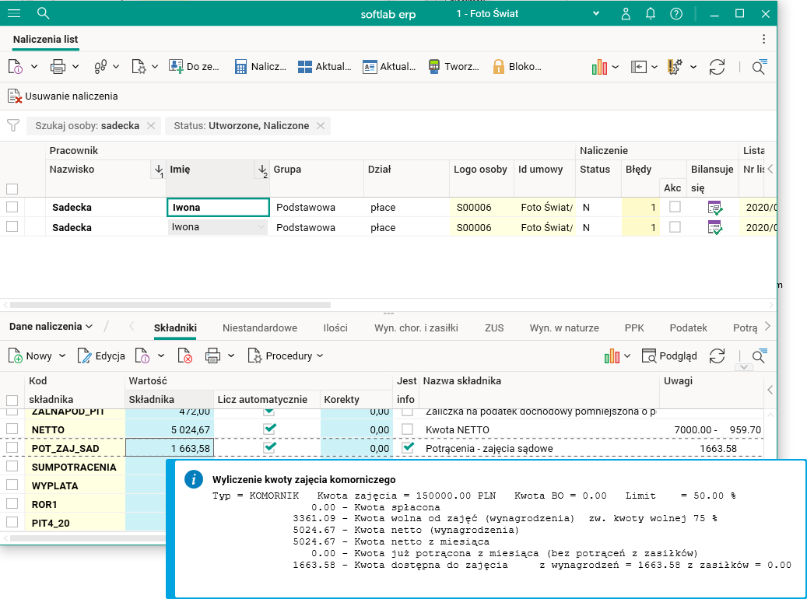The height and width of the screenshot is (599, 807).
Task: Expand the Dane naliczenia dropdown
Action: coord(51,327)
